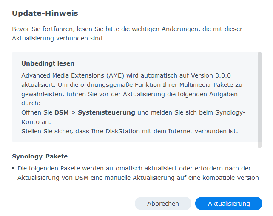Select the Unbedingt lesen heading

pos(48,63)
